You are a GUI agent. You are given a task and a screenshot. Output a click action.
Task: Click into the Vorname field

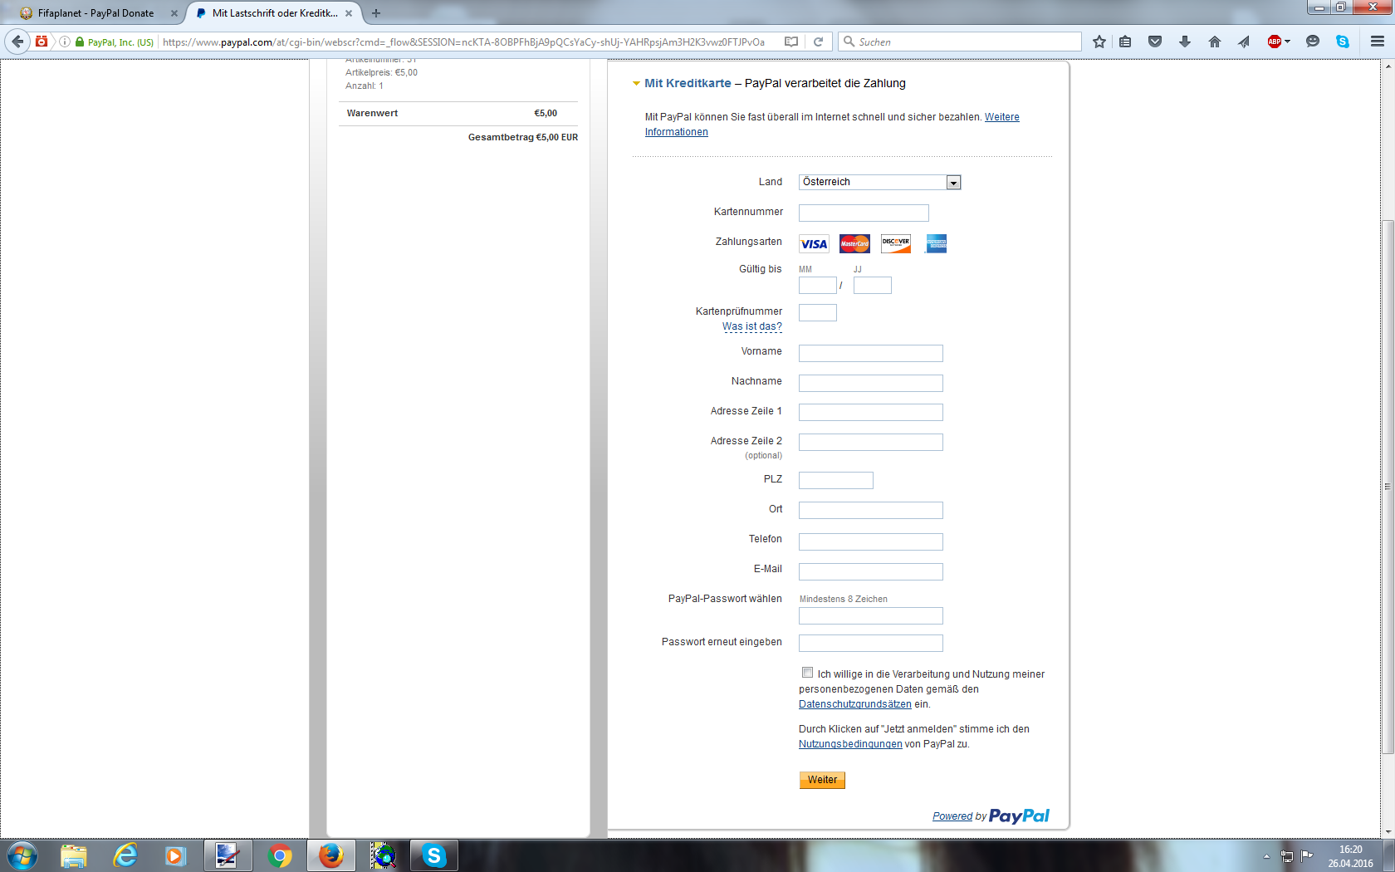tap(871, 353)
